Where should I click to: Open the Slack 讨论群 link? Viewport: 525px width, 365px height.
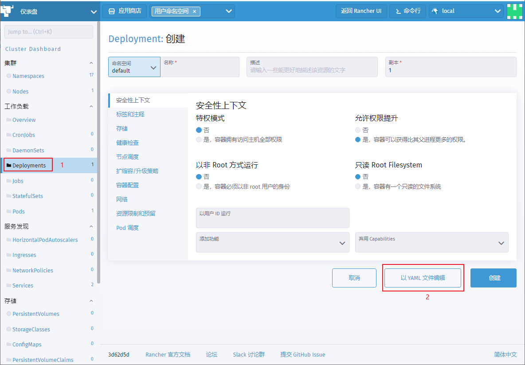click(x=249, y=354)
